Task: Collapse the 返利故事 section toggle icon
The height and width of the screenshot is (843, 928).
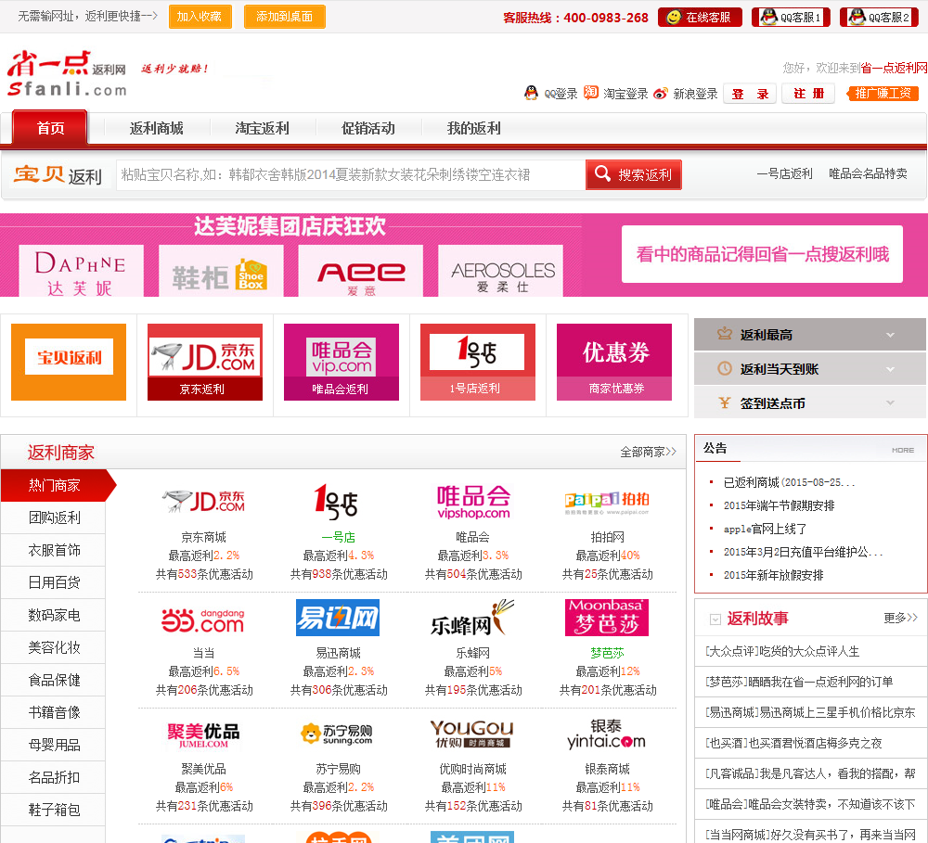Action: tap(715, 619)
